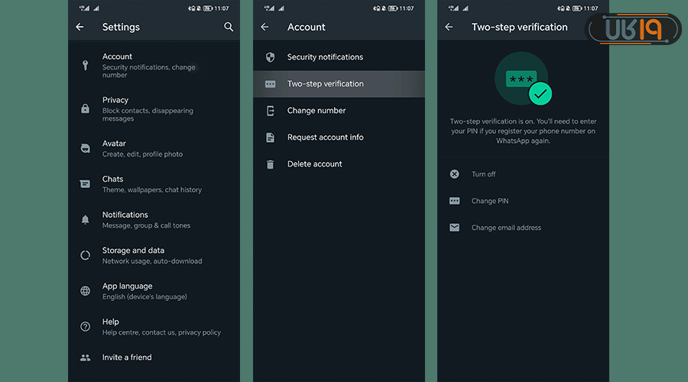This screenshot has width=688, height=382.
Task: Turn off two-step verification
Action: [483, 174]
